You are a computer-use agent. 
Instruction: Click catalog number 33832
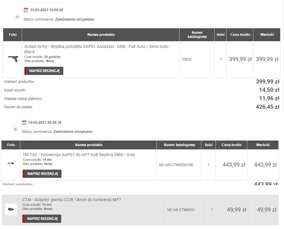[187, 59]
